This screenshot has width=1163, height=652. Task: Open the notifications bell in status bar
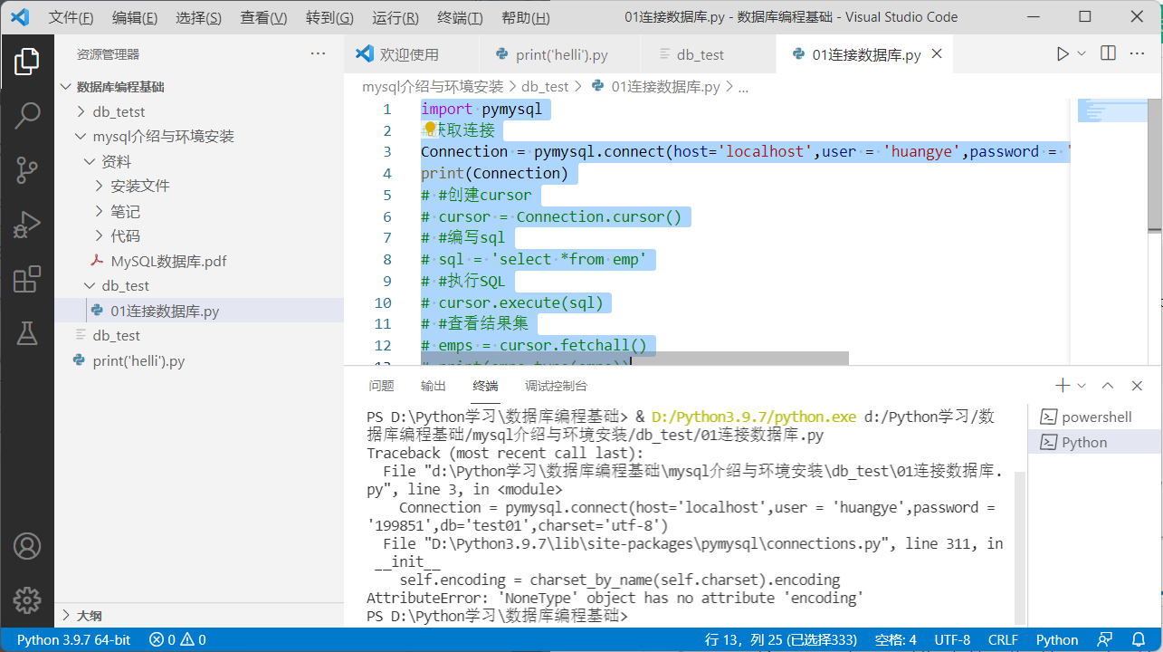1139,639
